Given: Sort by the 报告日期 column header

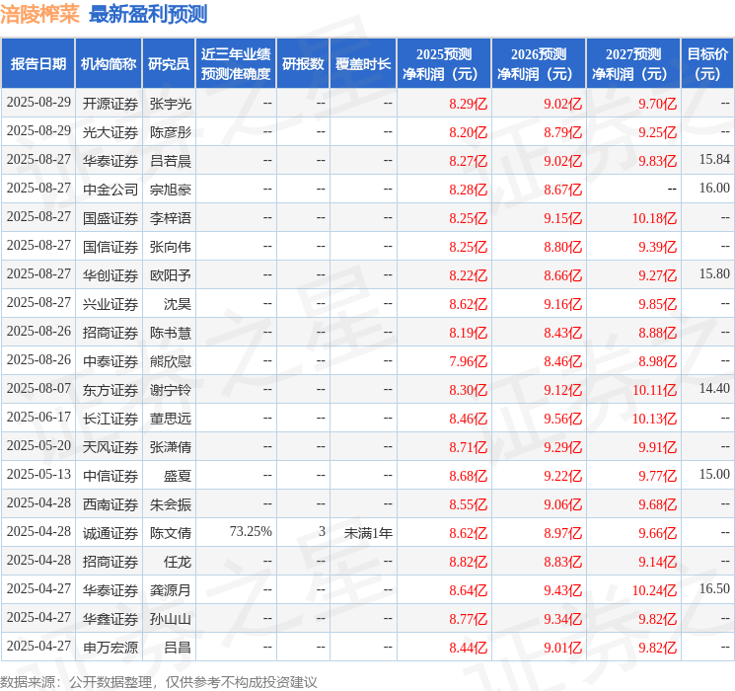Looking at the screenshot, I should [38, 64].
